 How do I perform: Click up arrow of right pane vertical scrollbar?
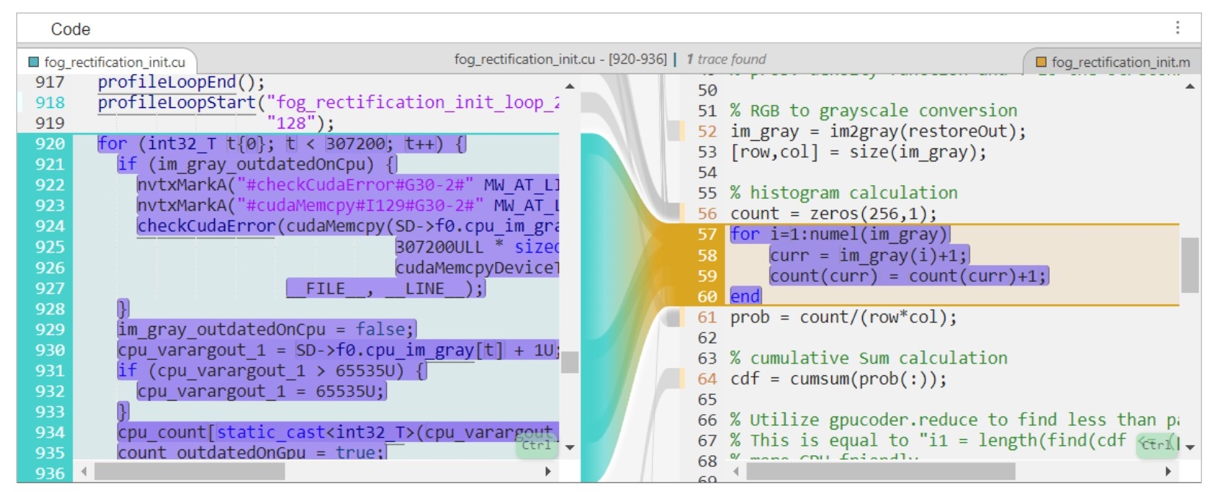click(1190, 86)
